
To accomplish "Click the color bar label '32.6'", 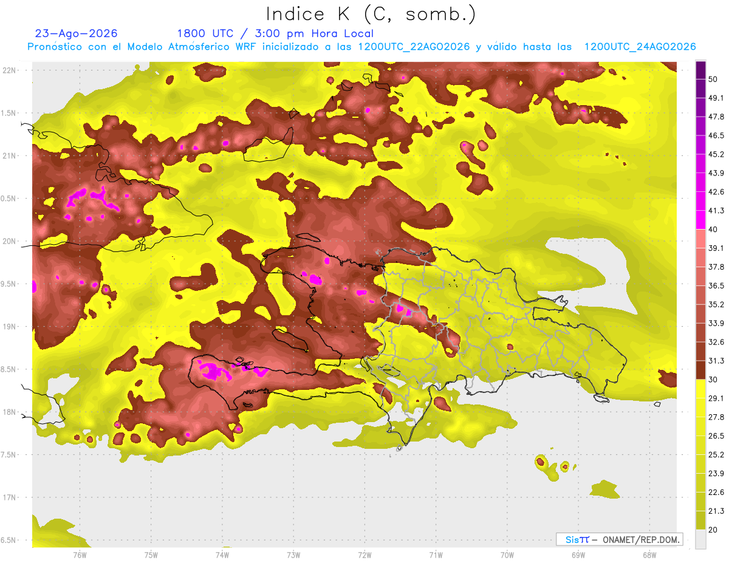I will pyautogui.click(x=716, y=342).
